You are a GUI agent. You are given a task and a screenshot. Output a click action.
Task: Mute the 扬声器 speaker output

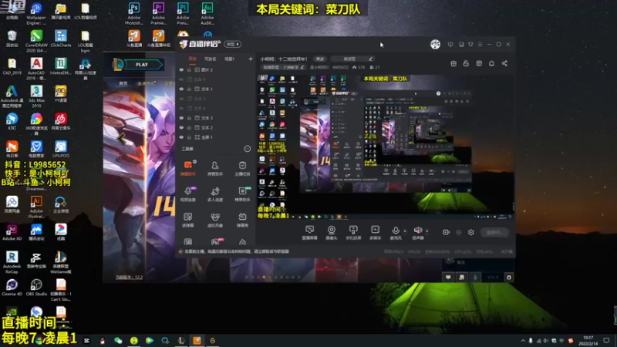pyautogui.click(x=418, y=232)
